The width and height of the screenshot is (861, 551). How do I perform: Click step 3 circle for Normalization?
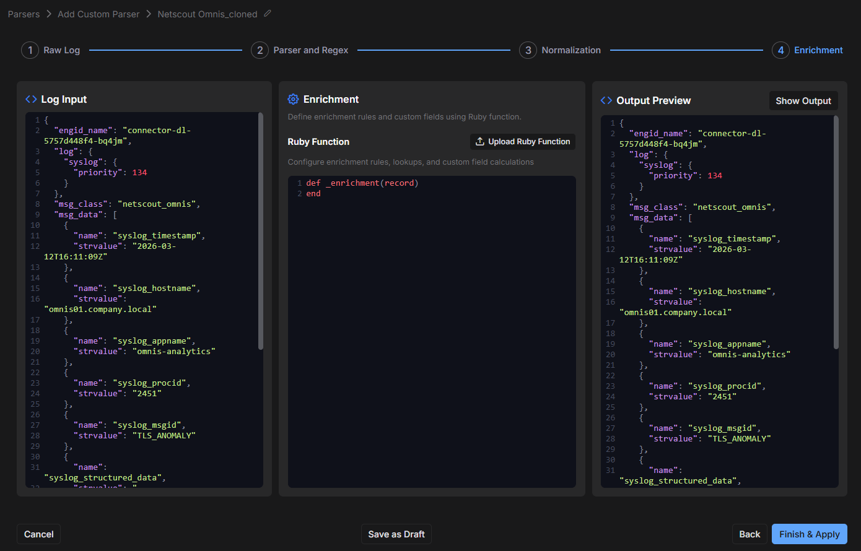pyautogui.click(x=528, y=50)
